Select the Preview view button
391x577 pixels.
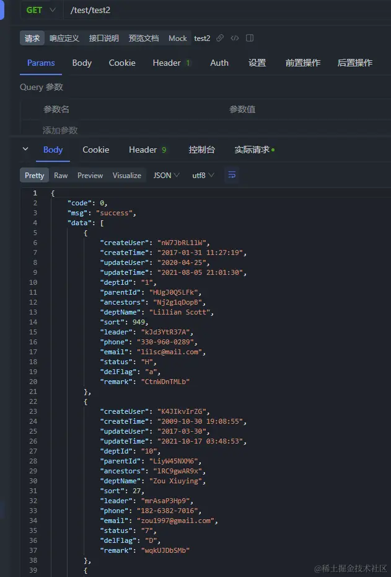[90, 176]
